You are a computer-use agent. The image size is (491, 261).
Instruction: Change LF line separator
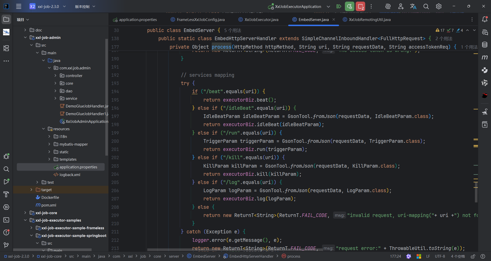click(x=428, y=256)
